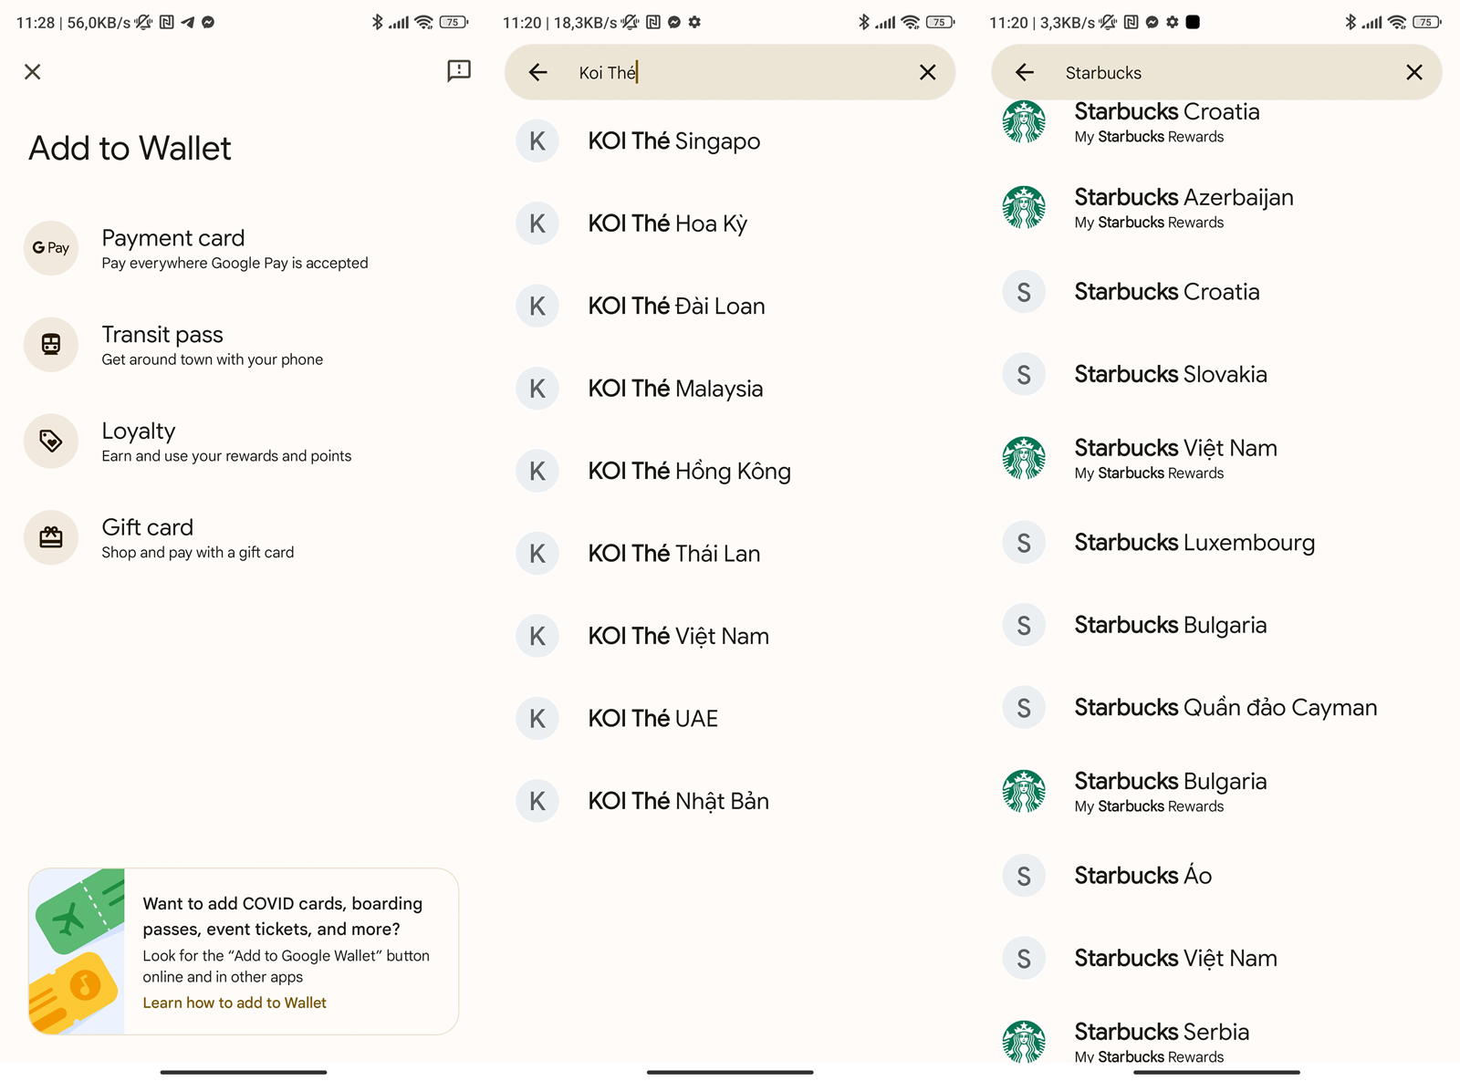Image resolution: width=1460 pixels, height=1081 pixels.
Task: Close the Add to Wallet screen
Action: [x=33, y=72]
